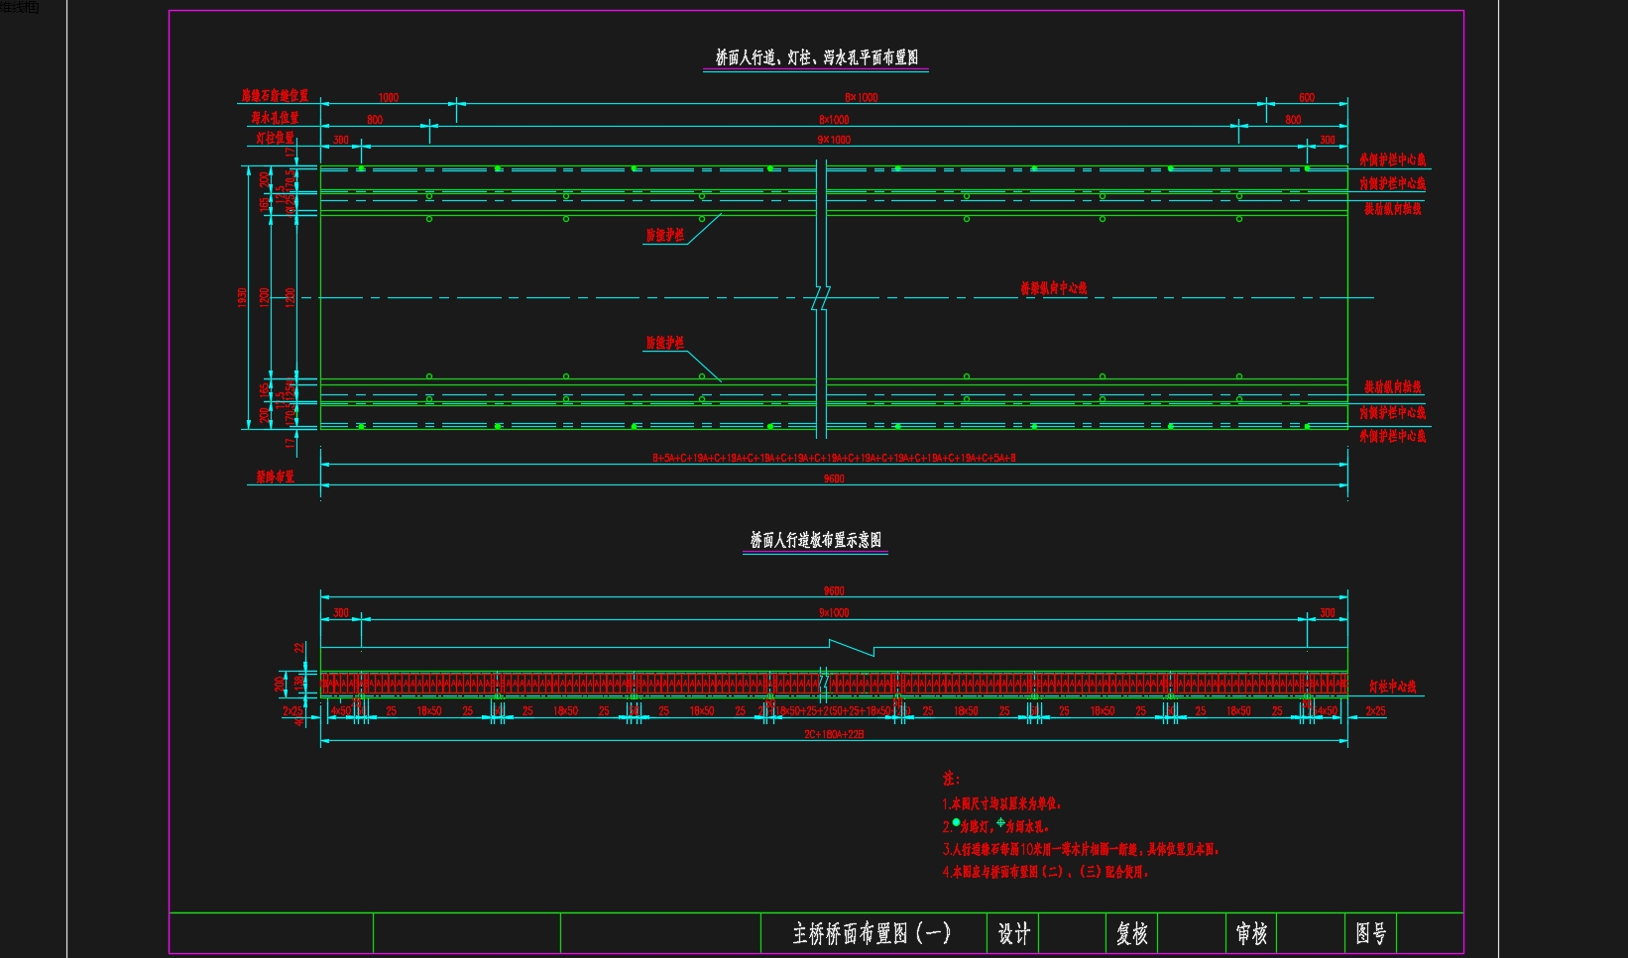1628x958 pixels.
Task: Click the upper '防撞护栏' leader label
Action: [x=665, y=235]
